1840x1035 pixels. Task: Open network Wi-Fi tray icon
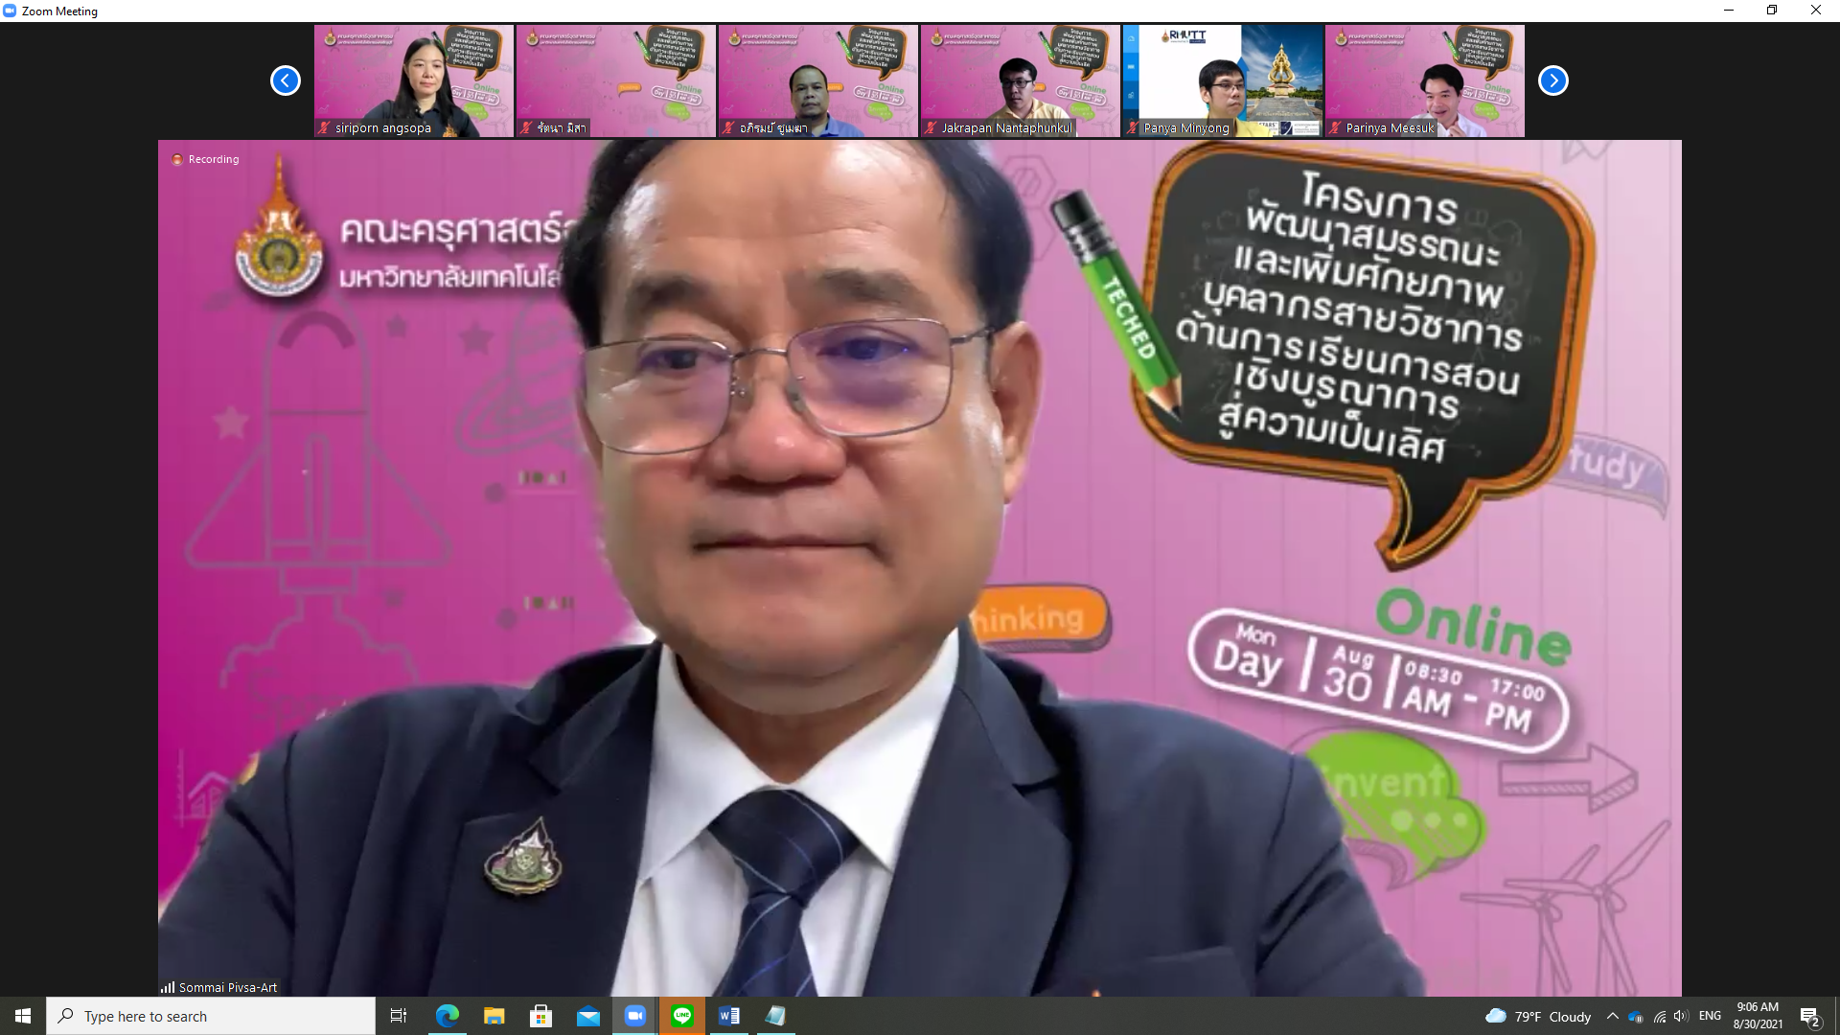(1659, 1017)
